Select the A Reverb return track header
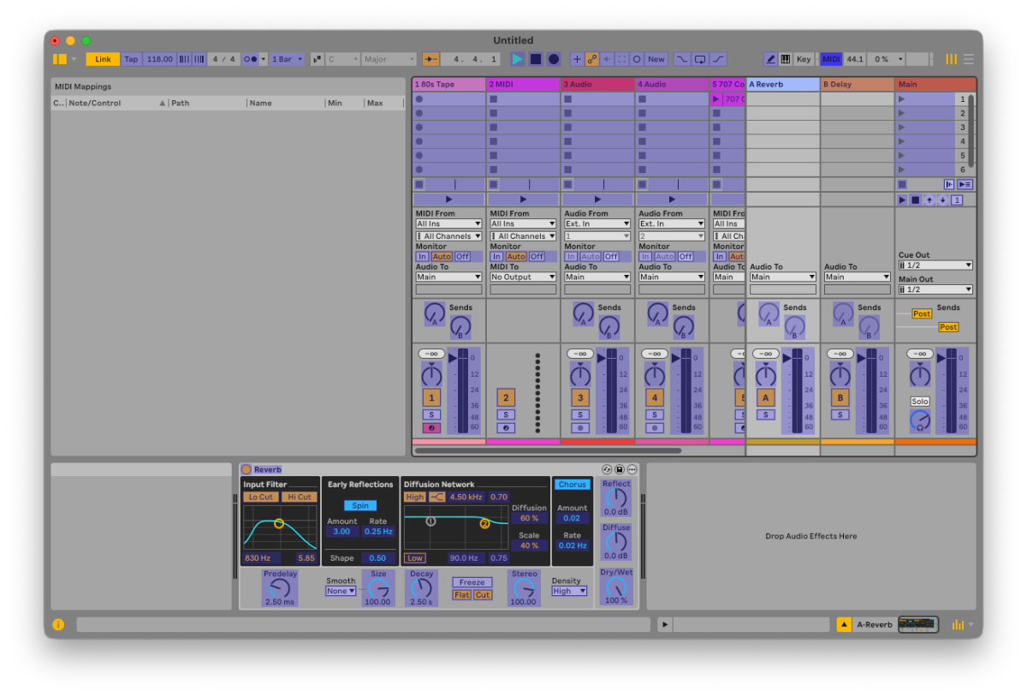 pyautogui.click(x=783, y=84)
